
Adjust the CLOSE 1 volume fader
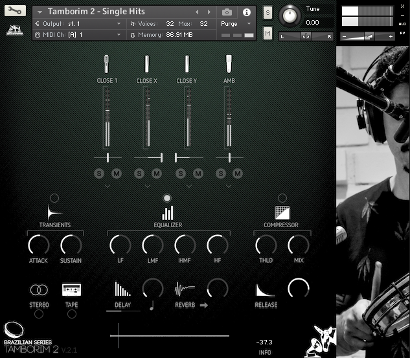108,110
